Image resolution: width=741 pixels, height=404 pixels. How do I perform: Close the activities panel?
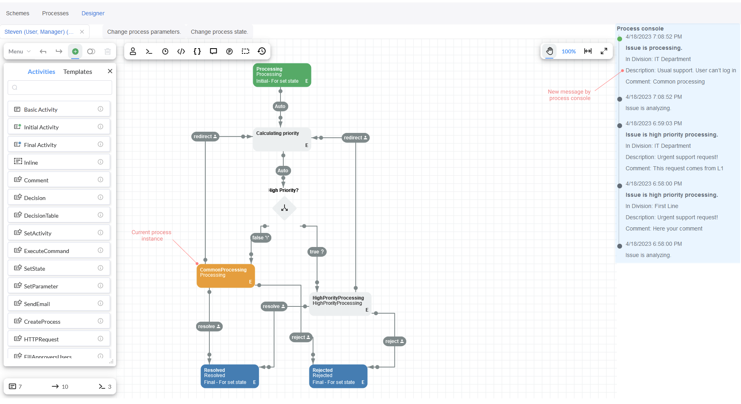(110, 71)
